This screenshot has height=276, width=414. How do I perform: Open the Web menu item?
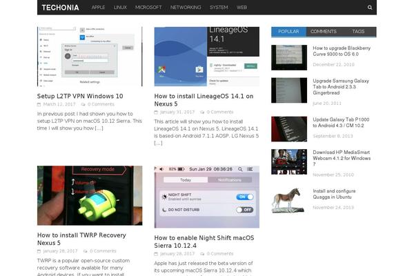point(241,8)
